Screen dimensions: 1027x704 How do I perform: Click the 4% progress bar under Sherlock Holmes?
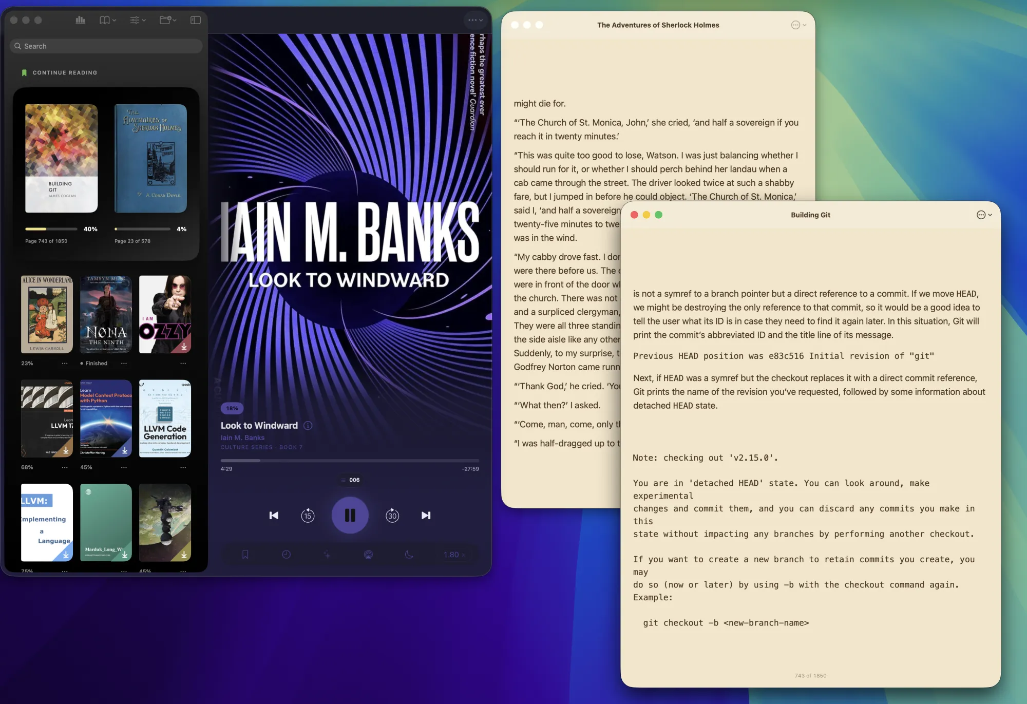(142, 229)
